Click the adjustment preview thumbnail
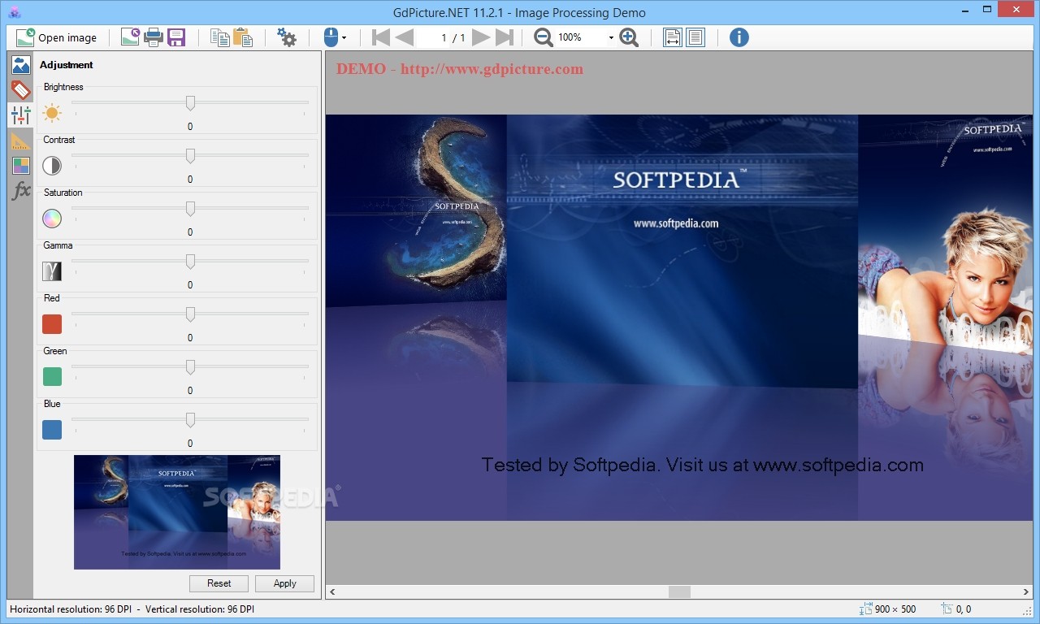Screen dimensions: 1040x624 pos(177,512)
